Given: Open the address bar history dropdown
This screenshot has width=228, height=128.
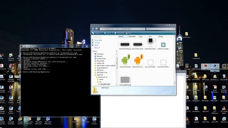Looking at the screenshot, I should click(141, 29).
